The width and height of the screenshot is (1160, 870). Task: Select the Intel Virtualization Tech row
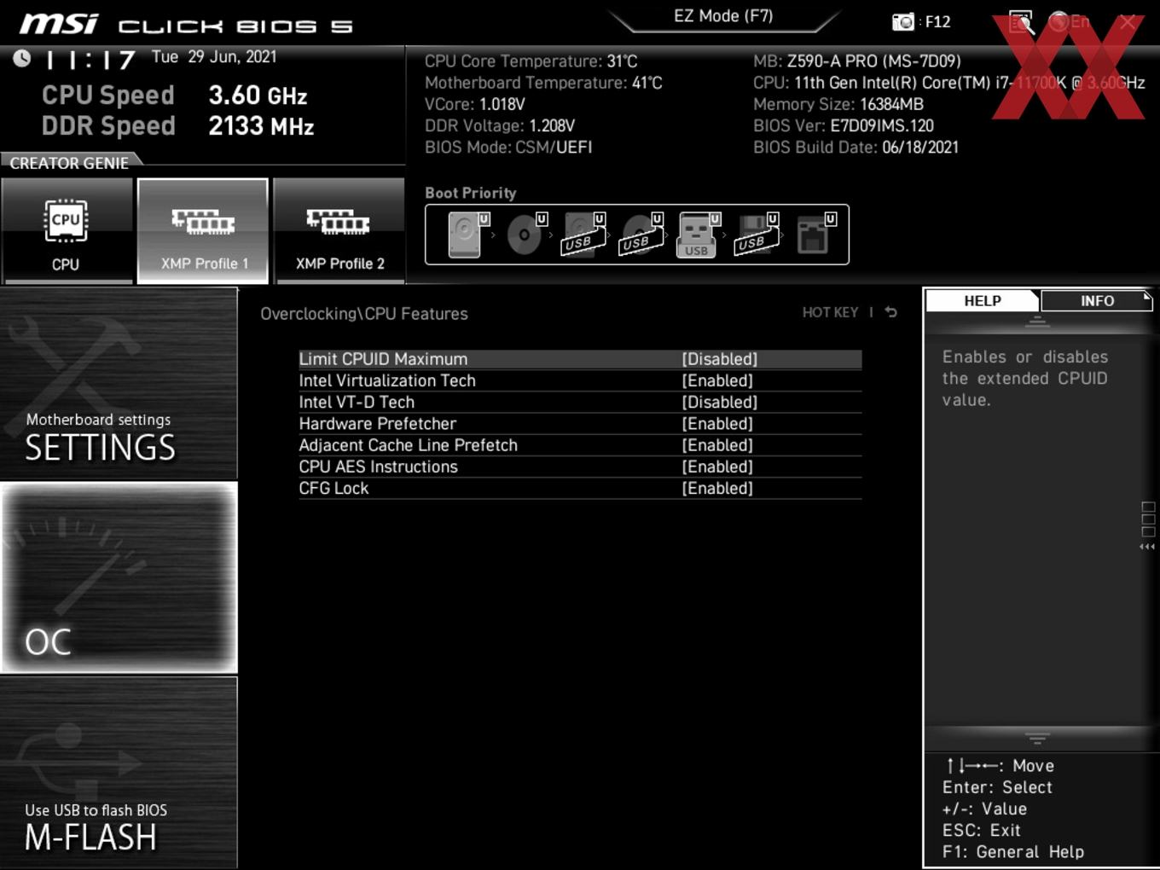click(x=580, y=380)
